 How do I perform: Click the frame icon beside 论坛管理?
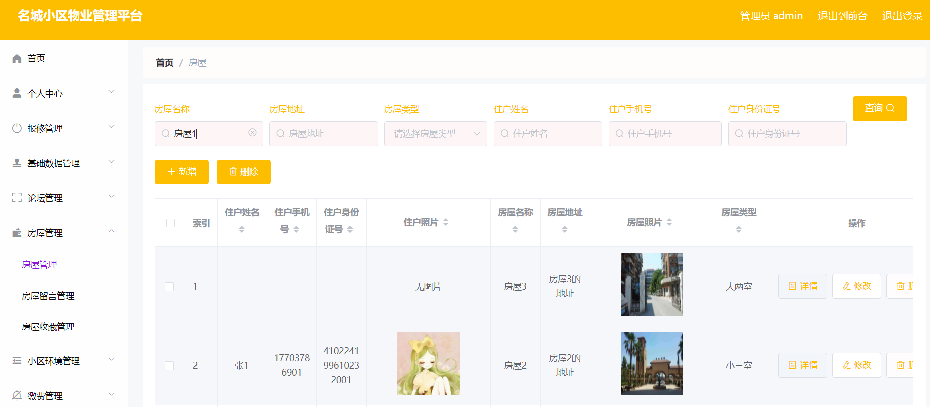point(17,198)
